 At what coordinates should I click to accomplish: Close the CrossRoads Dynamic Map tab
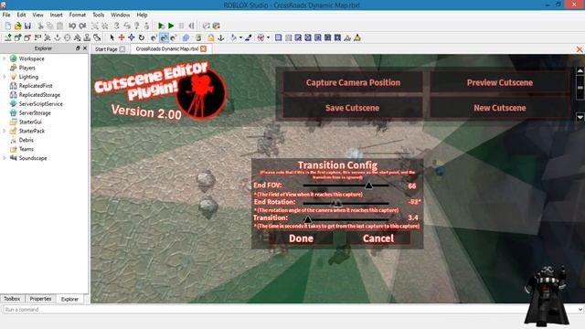203,48
